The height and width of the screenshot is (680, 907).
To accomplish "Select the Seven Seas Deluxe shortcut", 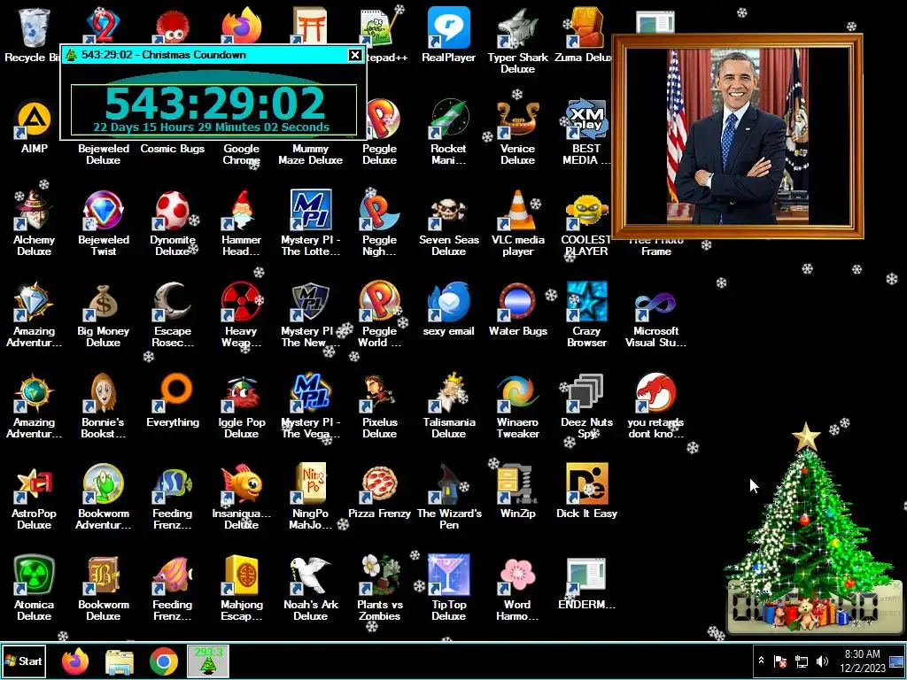I will [x=448, y=222].
